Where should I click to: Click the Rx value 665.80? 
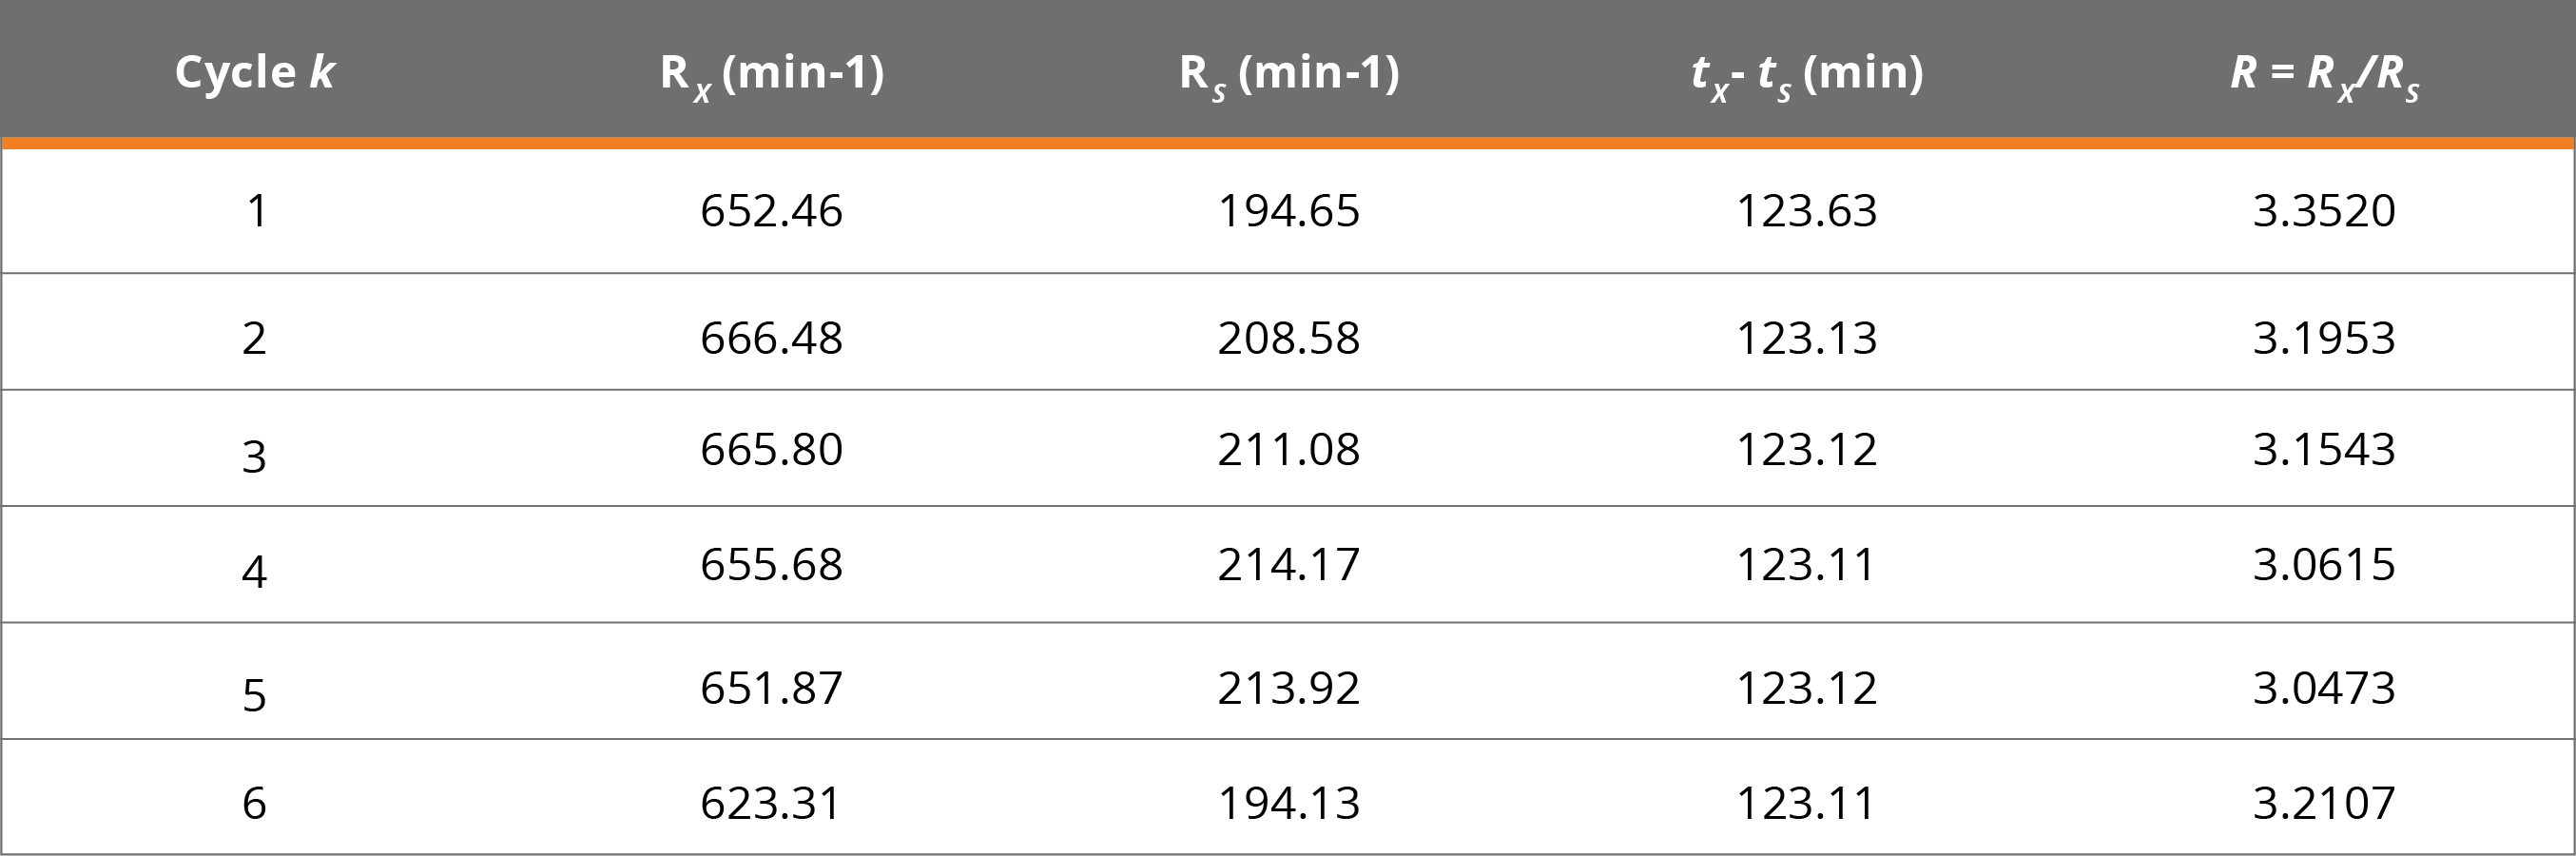tap(771, 449)
